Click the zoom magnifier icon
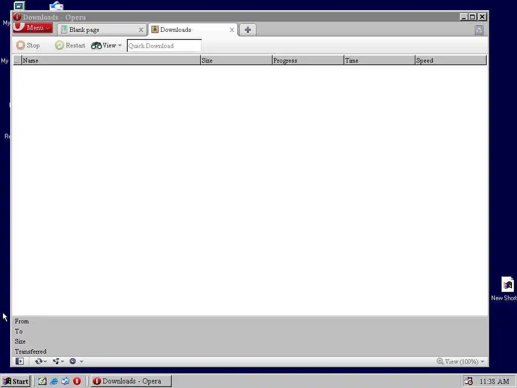This screenshot has height=388, width=517. pos(440,361)
